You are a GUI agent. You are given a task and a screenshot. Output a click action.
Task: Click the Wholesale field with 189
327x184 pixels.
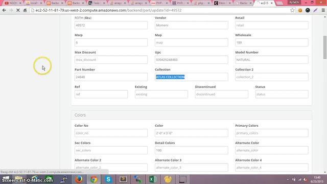pos(271,42)
